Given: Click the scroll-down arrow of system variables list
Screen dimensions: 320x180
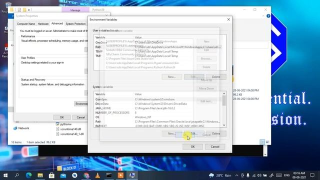Looking at the screenshot, I should (224, 125).
